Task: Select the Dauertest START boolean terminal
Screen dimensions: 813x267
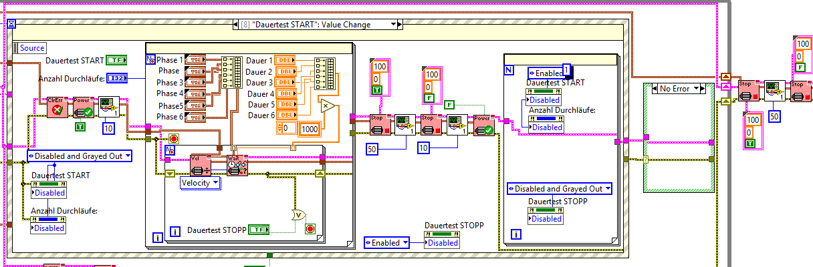Action: click(x=117, y=61)
